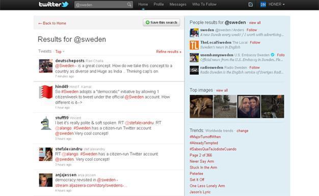Image resolution: width=319 pixels, height=196 pixels.
Task: Open deutscheposts username link
Action: (70, 61)
